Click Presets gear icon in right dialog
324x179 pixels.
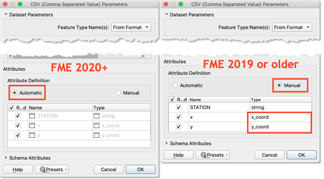(x=203, y=155)
